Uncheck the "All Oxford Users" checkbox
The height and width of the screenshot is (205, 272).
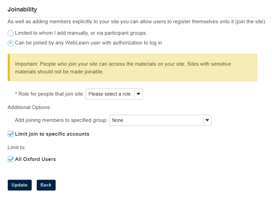point(11,160)
